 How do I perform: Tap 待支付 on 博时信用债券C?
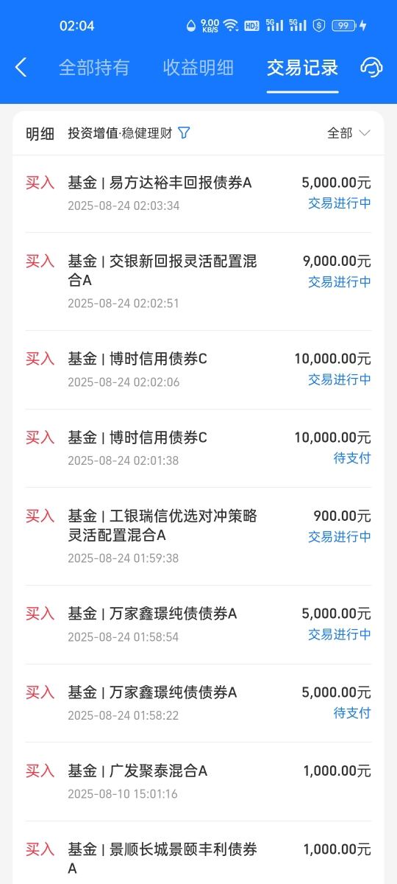(352, 458)
